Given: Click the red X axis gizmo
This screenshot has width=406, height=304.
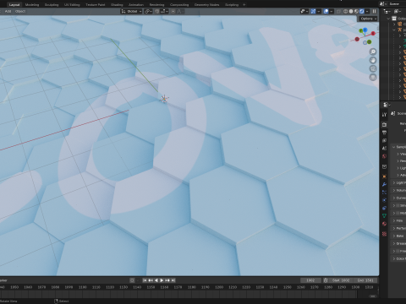Looking at the screenshot, I should pyautogui.click(x=373, y=34).
